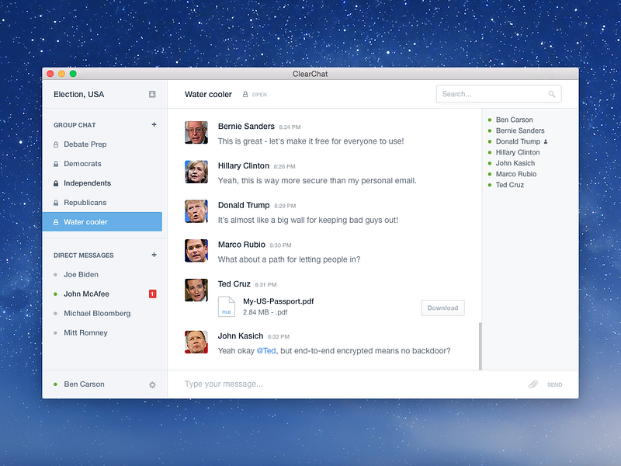The height and width of the screenshot is (466, 621).
Task: Open settings via the gear next to Ben Carson
Action: tap(152, 384)
